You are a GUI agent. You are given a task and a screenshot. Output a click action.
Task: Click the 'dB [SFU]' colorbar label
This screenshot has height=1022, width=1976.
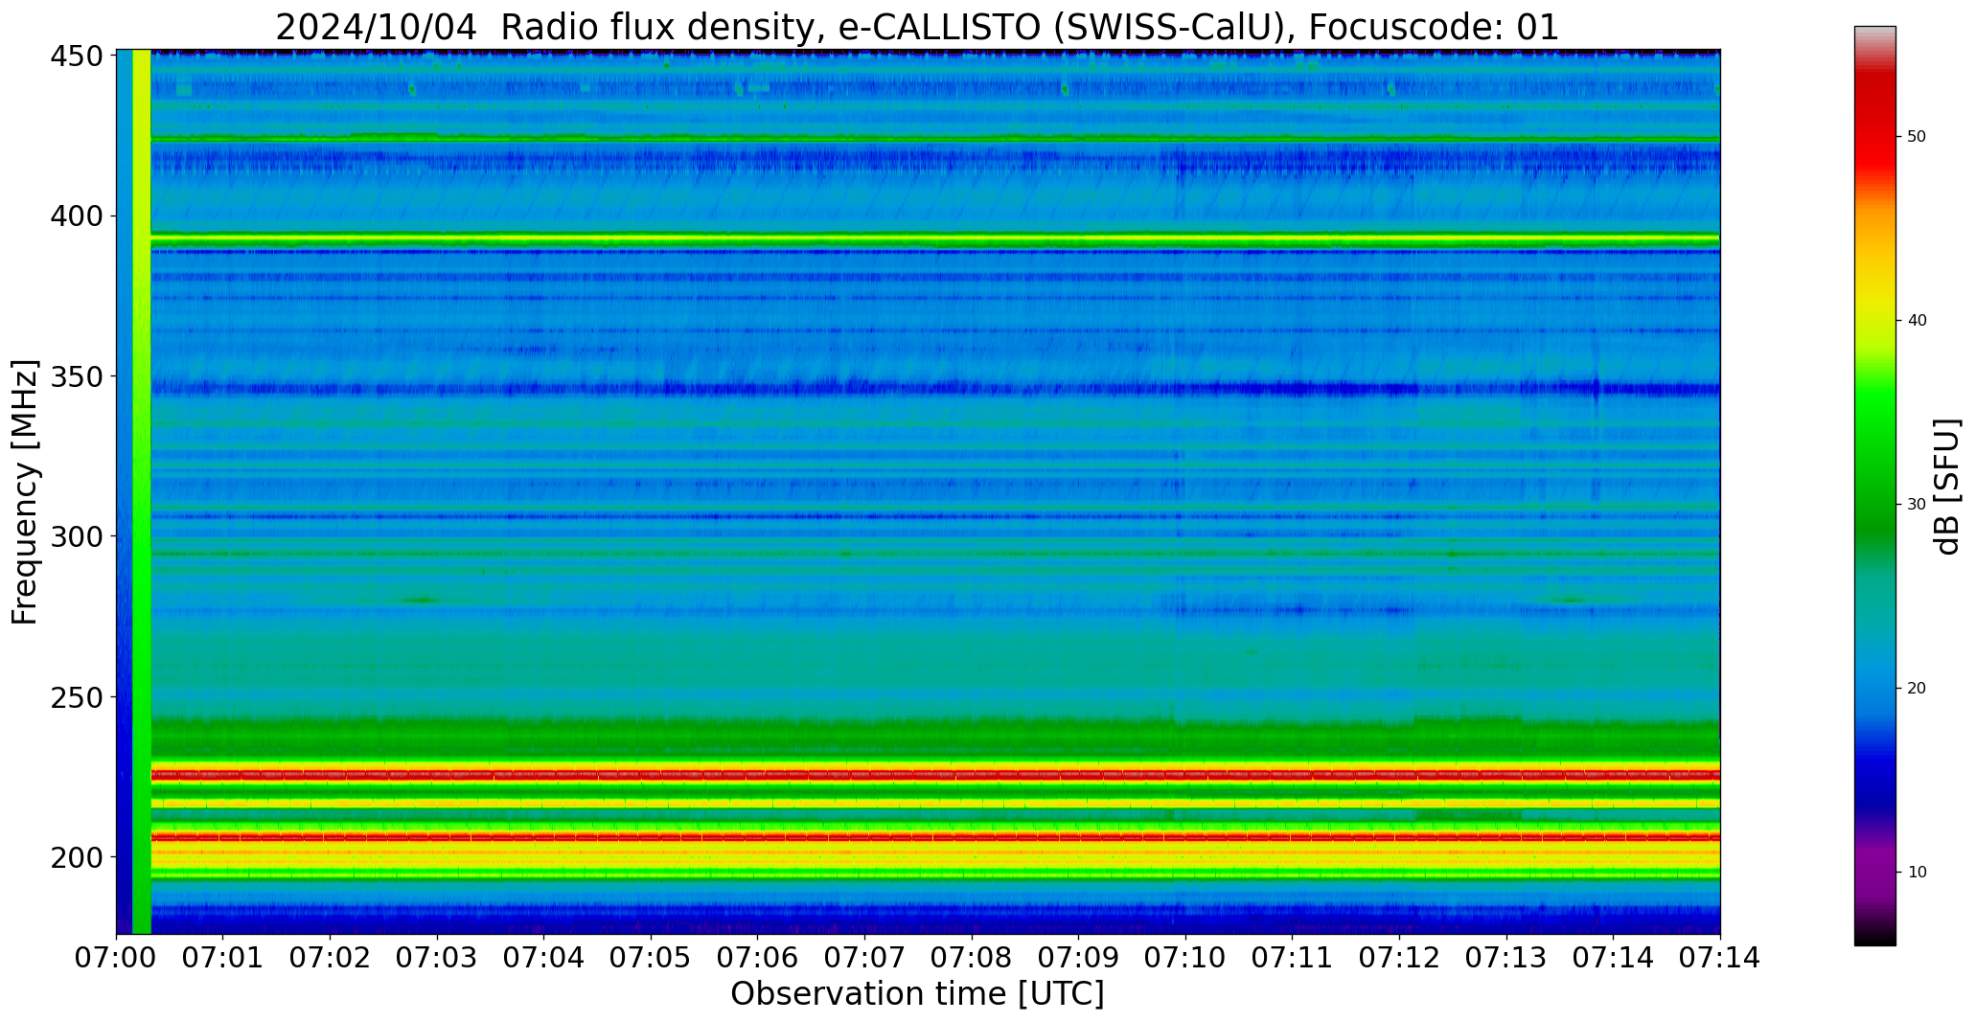coord(1947,486)
